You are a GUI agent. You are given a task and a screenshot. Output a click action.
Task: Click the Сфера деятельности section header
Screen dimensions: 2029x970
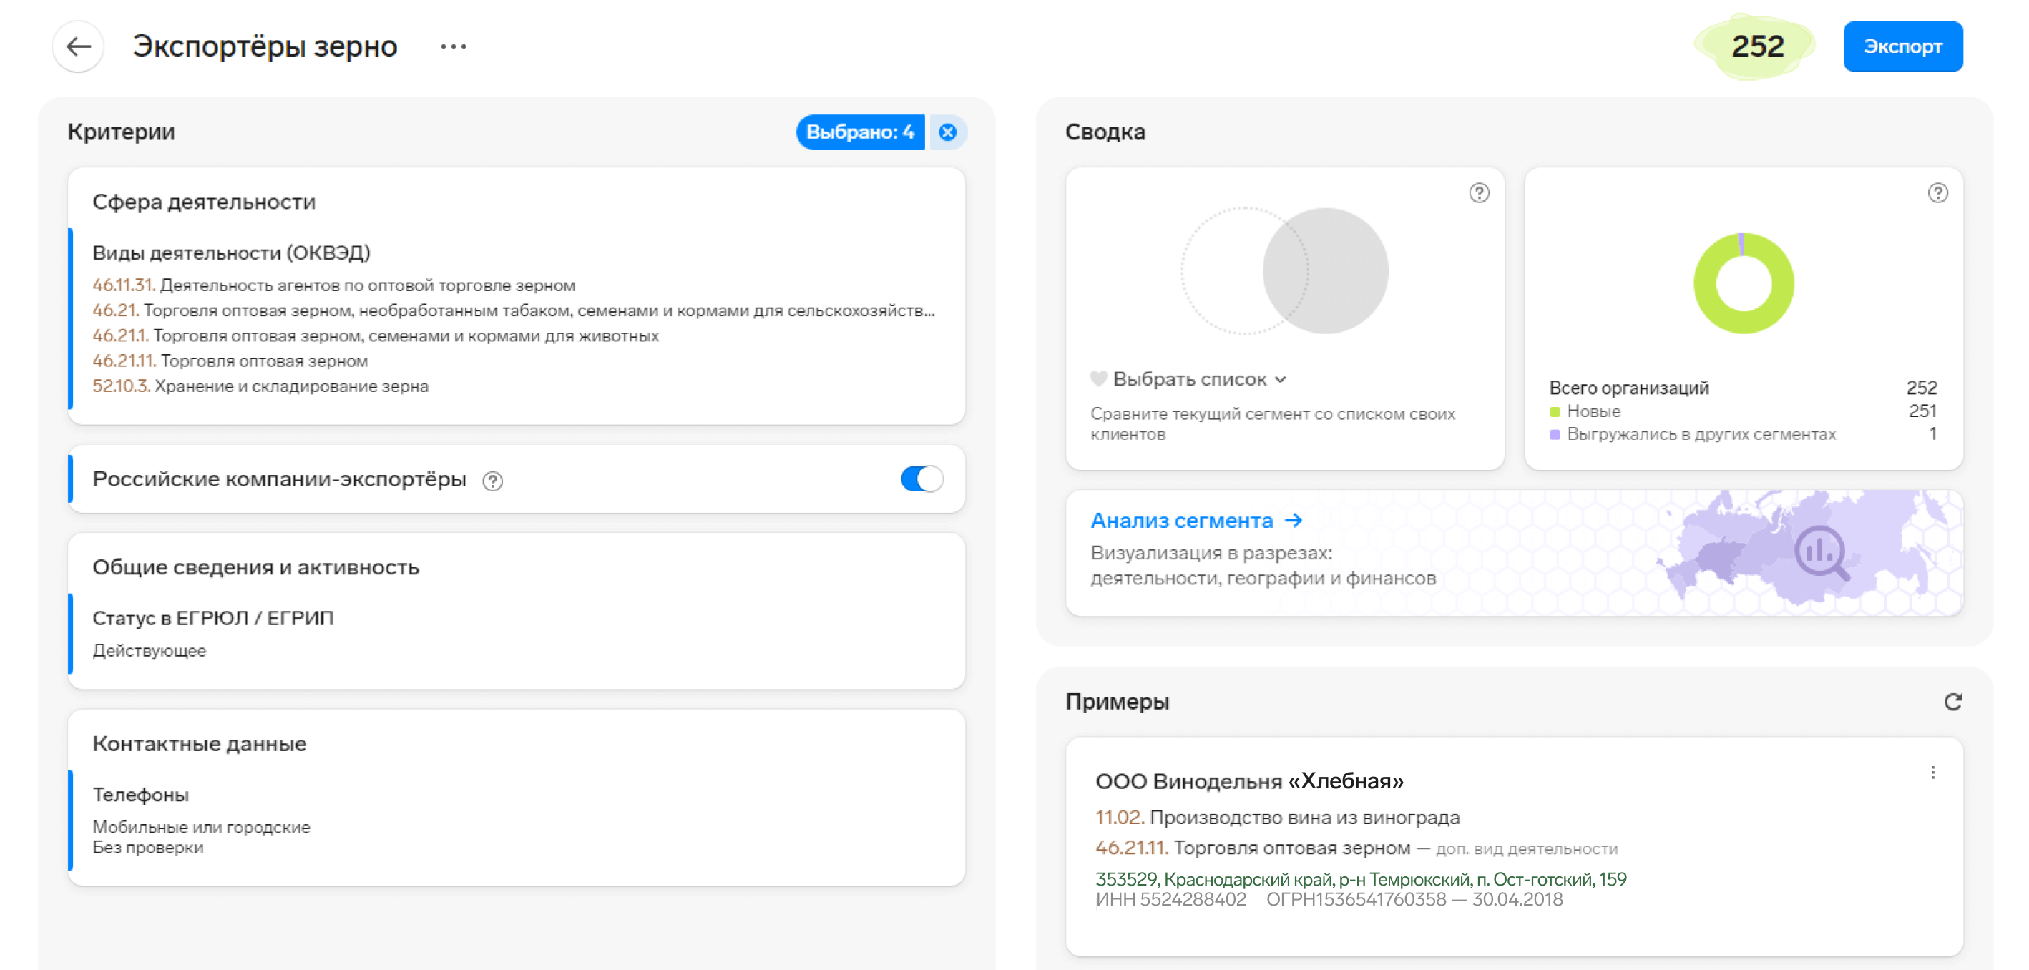point(204,202)
